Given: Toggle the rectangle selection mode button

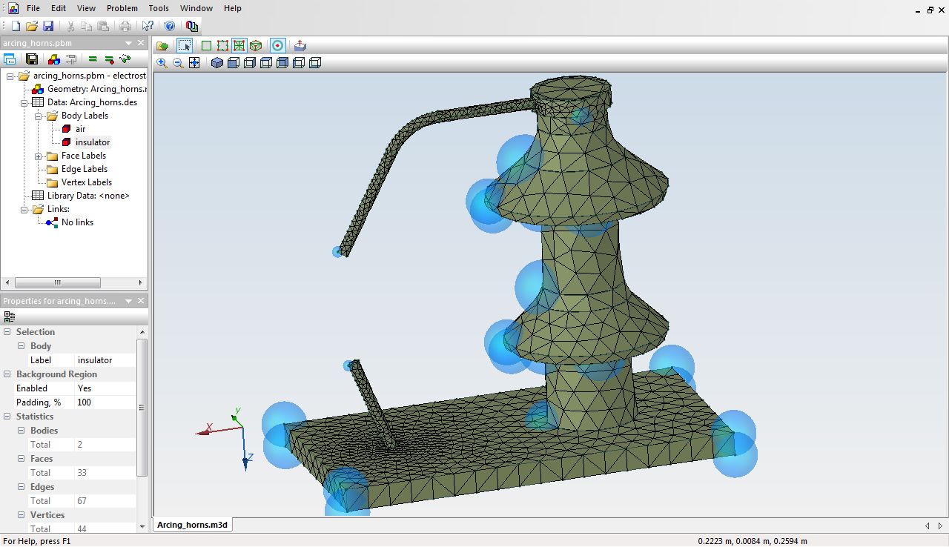Looking at the screenshot, I should click(x=185, y=45).
